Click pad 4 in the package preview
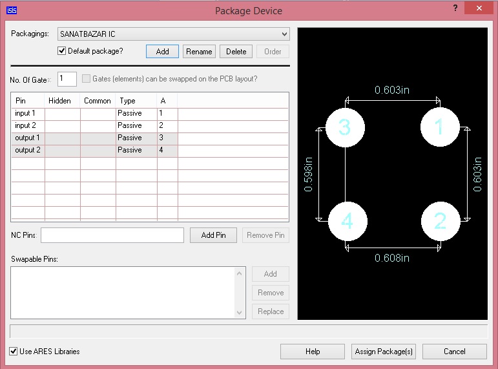The height and width of the screenshot is (369, 498). click(348, 221)
